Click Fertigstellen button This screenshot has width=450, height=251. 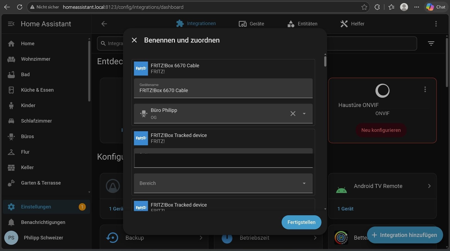(x=301, y=222)
